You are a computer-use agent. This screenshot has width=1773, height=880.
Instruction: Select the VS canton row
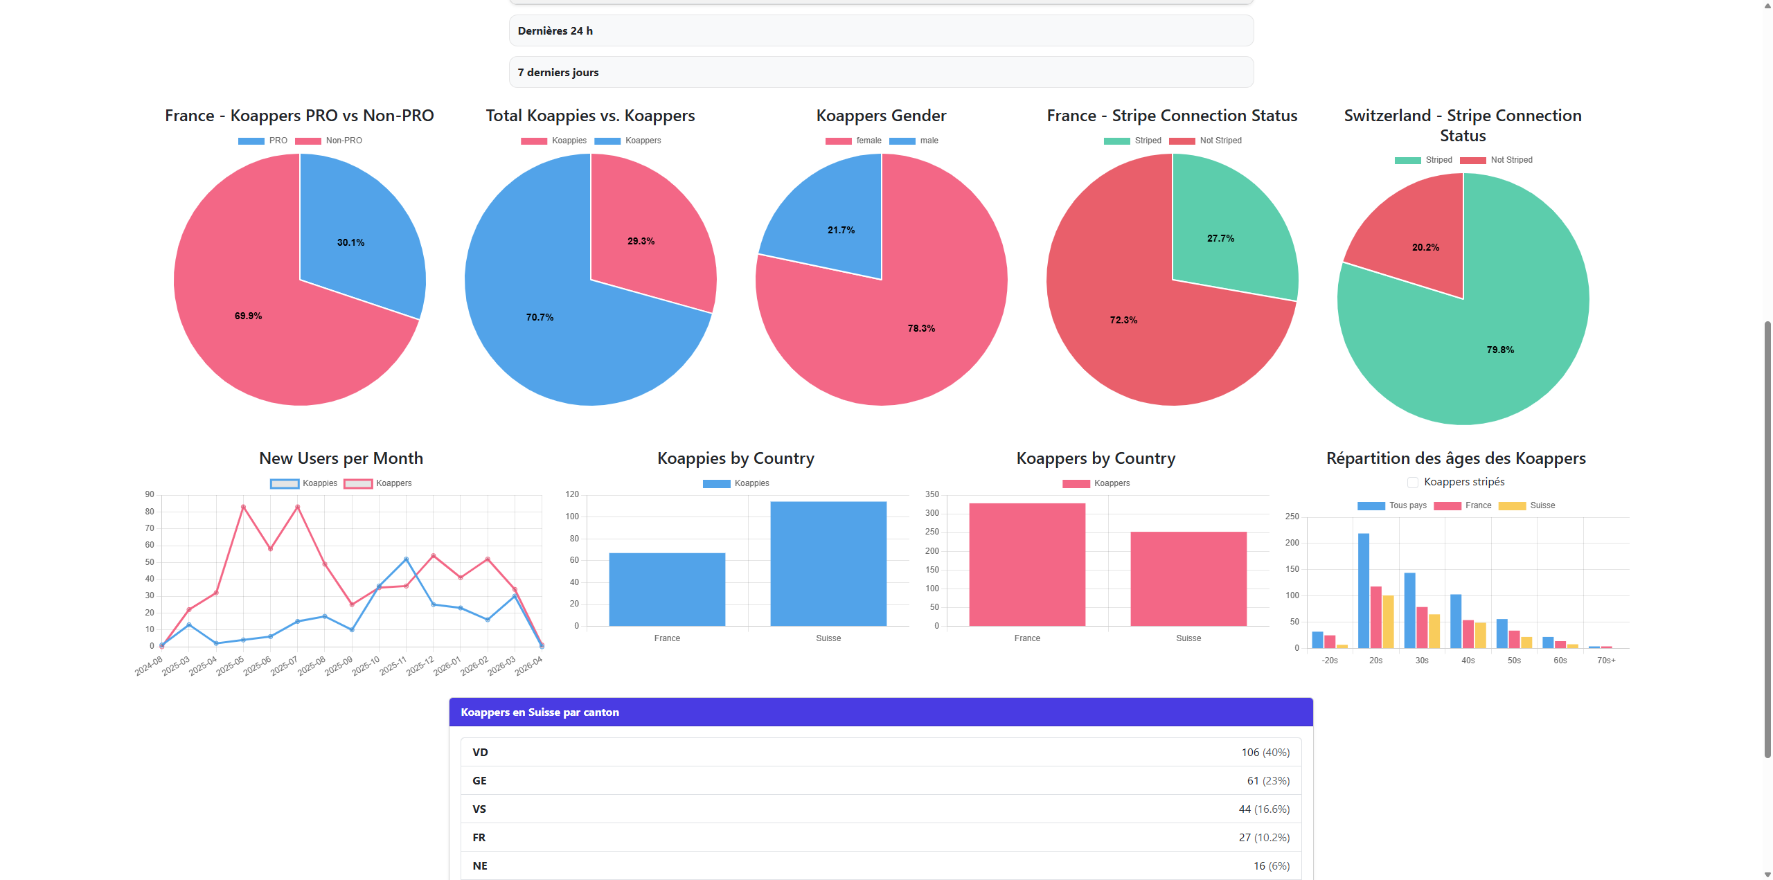click(x=881, y=809)
